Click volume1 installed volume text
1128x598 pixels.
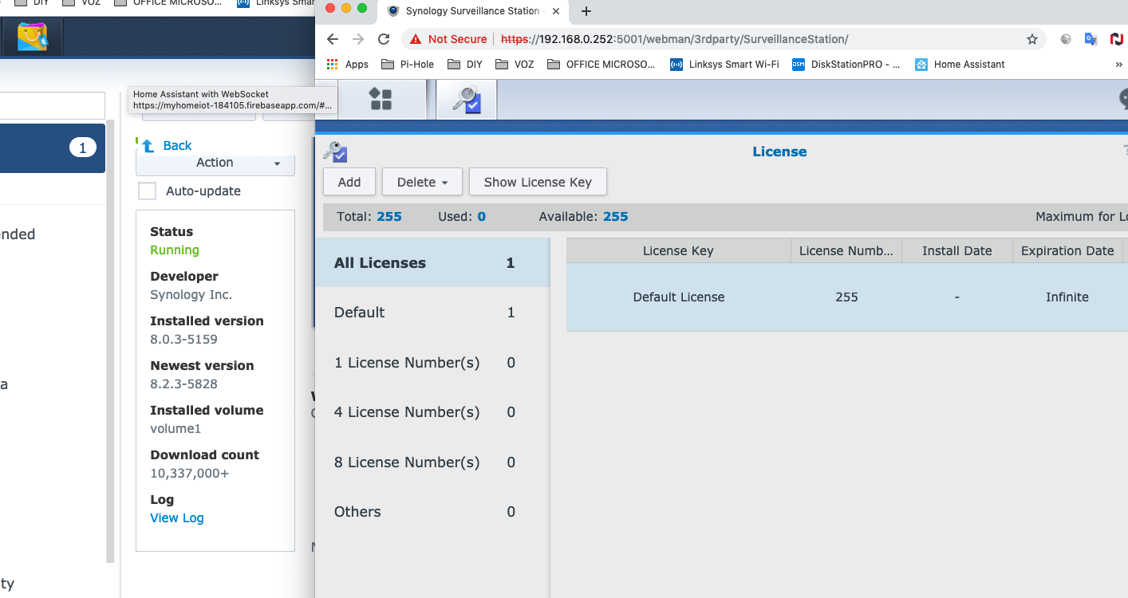[x=176, y=429]
